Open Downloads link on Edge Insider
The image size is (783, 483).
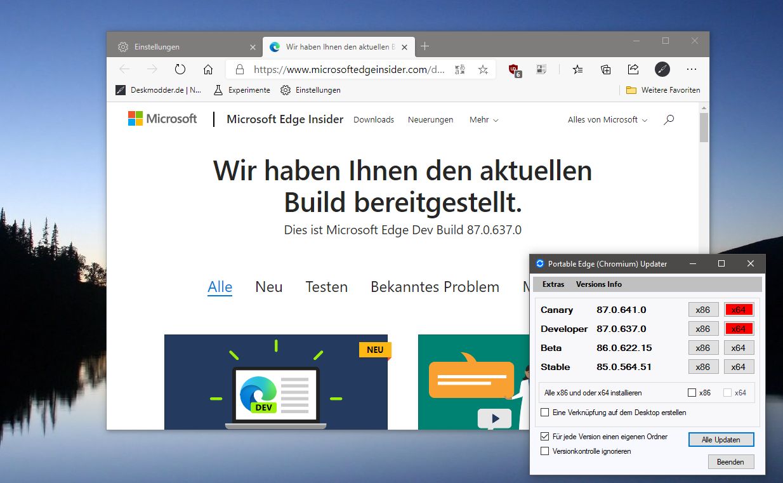click(x=374, y=119)
